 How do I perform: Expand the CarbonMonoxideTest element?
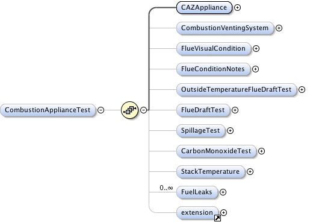261,151
